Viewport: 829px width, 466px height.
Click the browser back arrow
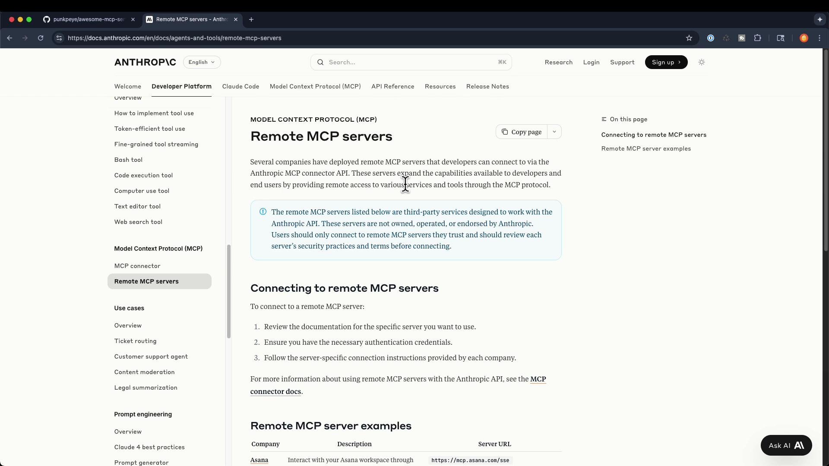(9, 38)
